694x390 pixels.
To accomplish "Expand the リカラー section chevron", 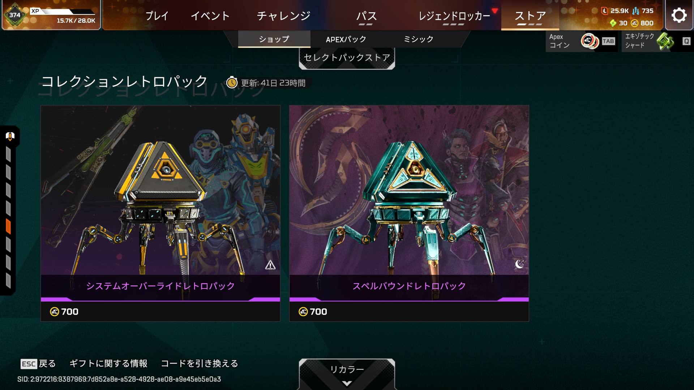I will pos(347,383).
